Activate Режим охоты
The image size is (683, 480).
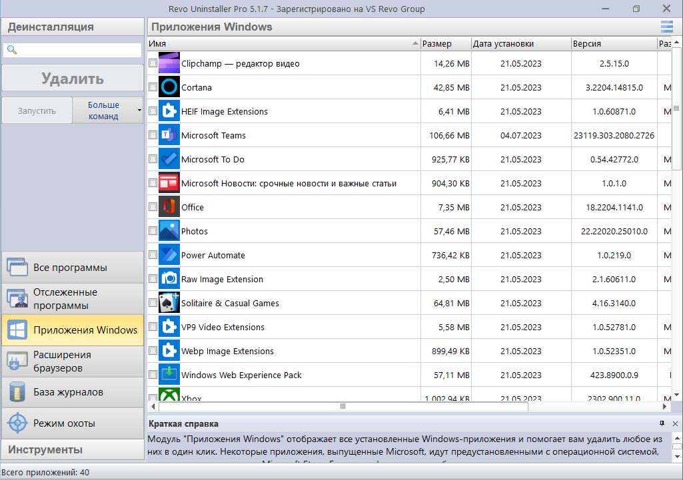pos(73,423)
